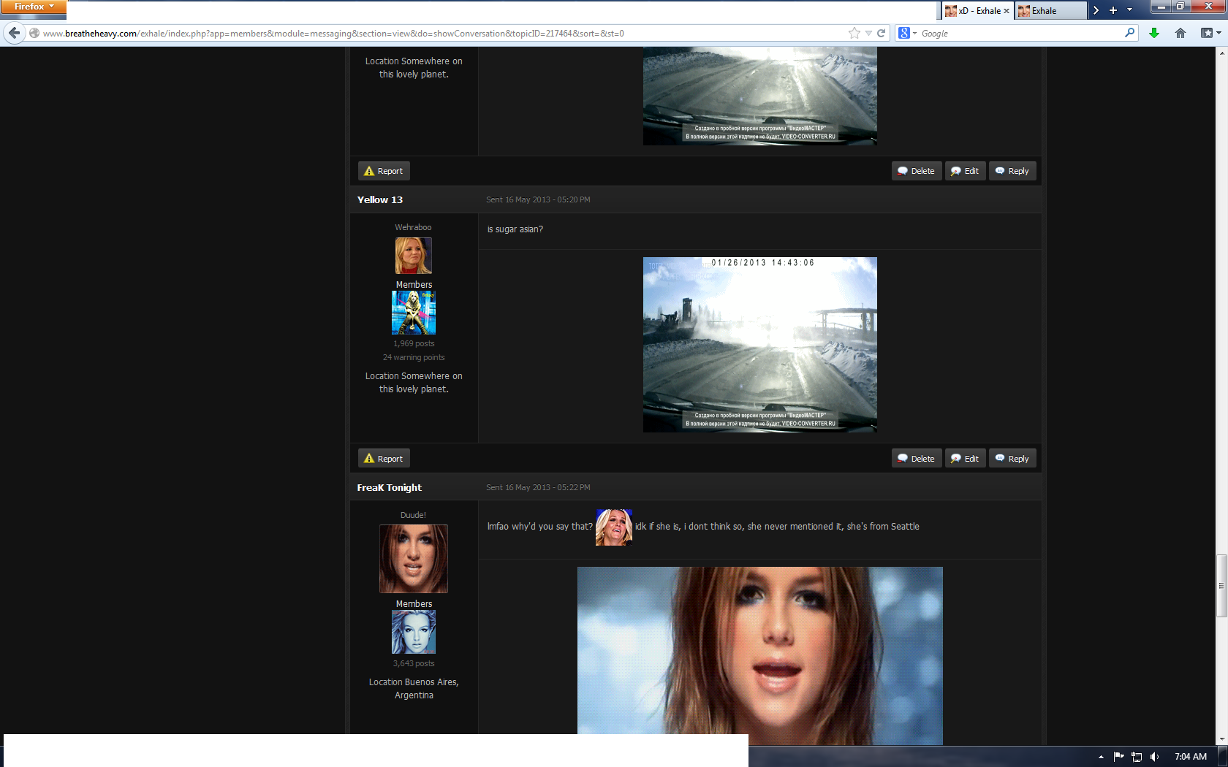Click Reply above the FreaK Tonight header
1228x767 pixels.
pyautogui.click(x=1012, y=459)
